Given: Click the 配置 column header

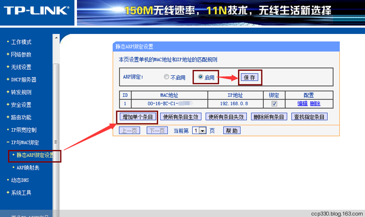Looking at the screenshot, I should coord(309,95).
